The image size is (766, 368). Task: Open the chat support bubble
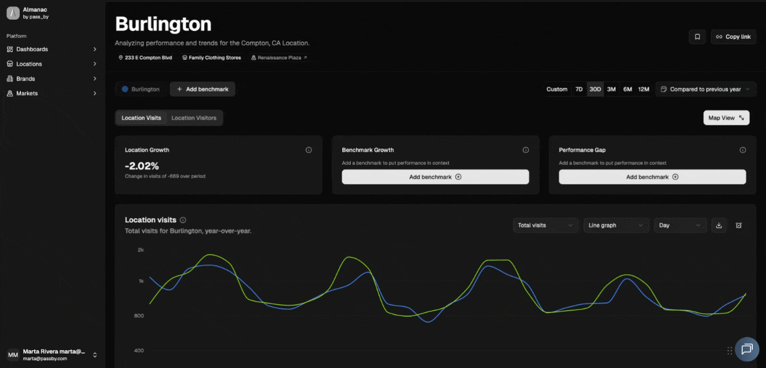click(746, 349)
